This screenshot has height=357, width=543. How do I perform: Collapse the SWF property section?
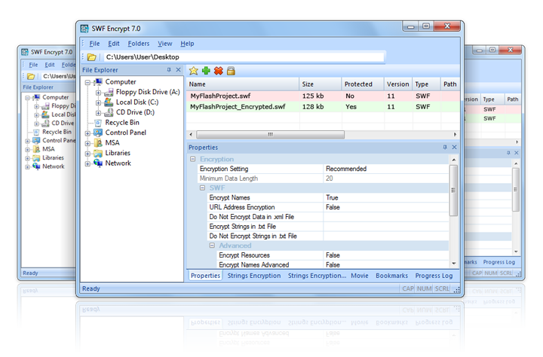(x=203, y=188)
